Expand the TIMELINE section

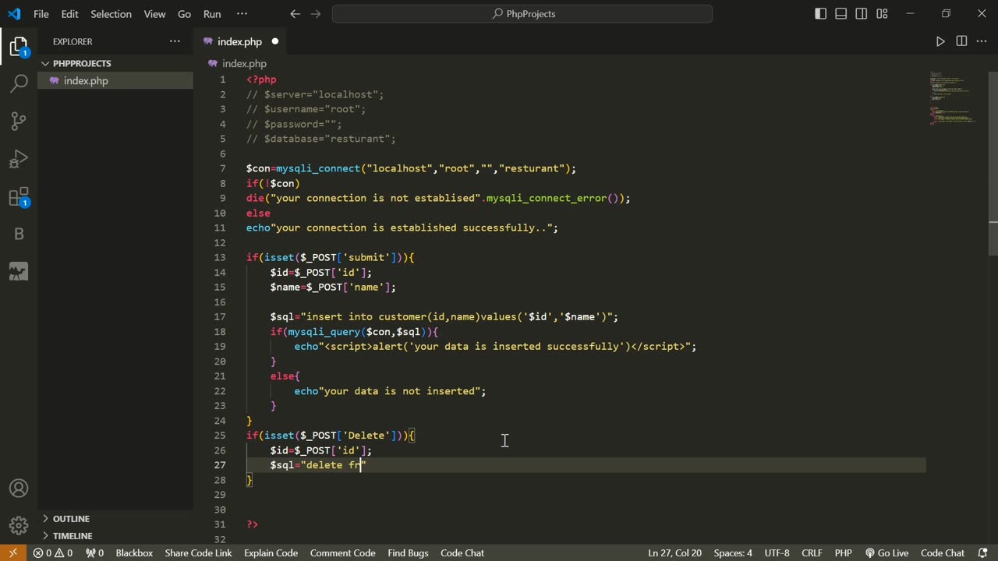click(x=115, y=535)
